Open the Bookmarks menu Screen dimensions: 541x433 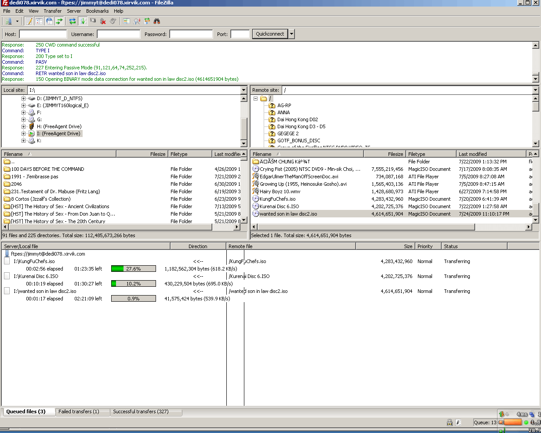click(98, 11)
